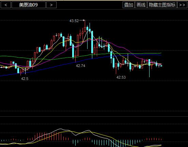Expand more options with >> button
Screen dimensions: 188x147
click(182, 5)
